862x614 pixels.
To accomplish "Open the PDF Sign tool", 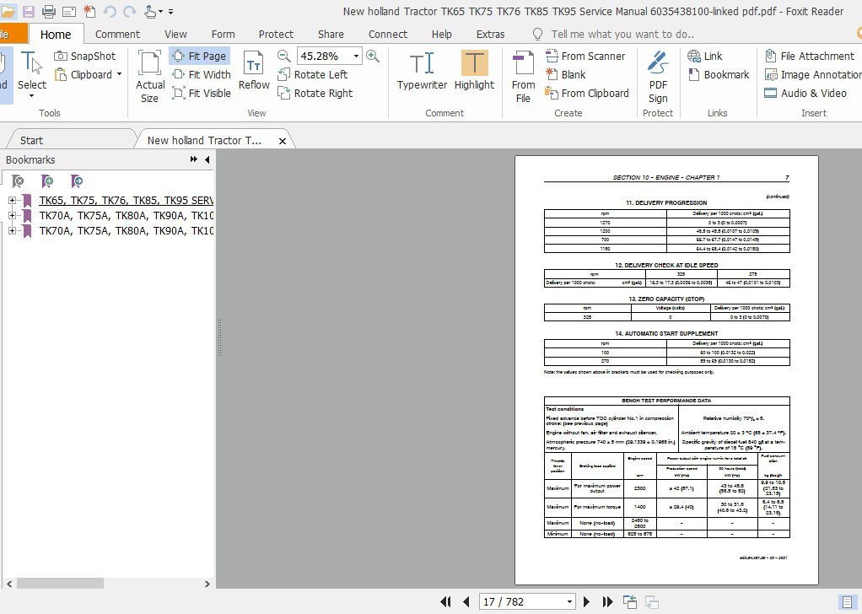I will pyautogui.click(x=658, y=77).
